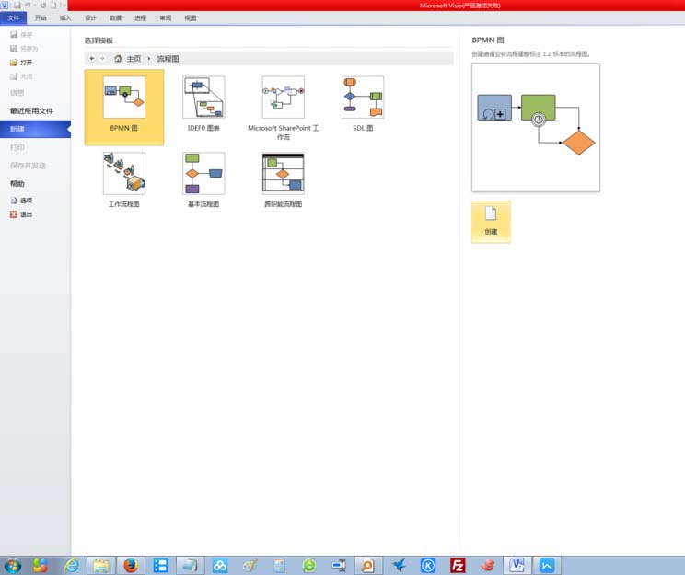Open the 审阅 ribbon tab
The width and height of the screenshot is (685, 575).
[165, 17]
